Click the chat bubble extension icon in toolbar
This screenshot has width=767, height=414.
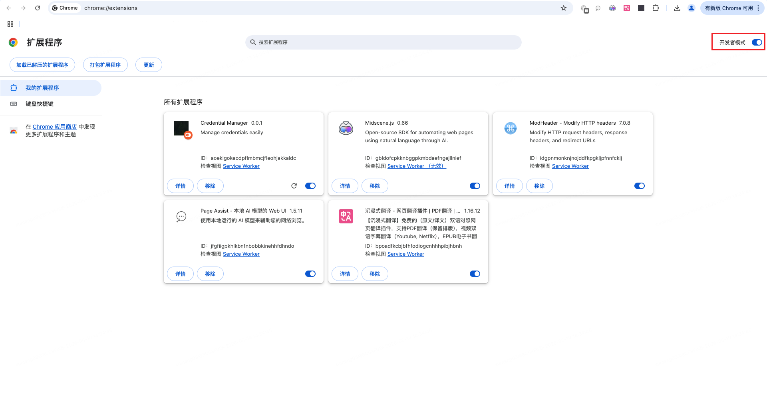point(598,8)
